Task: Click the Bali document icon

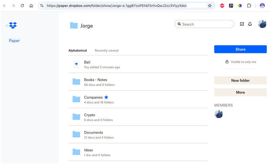Action: click(76, 64)
